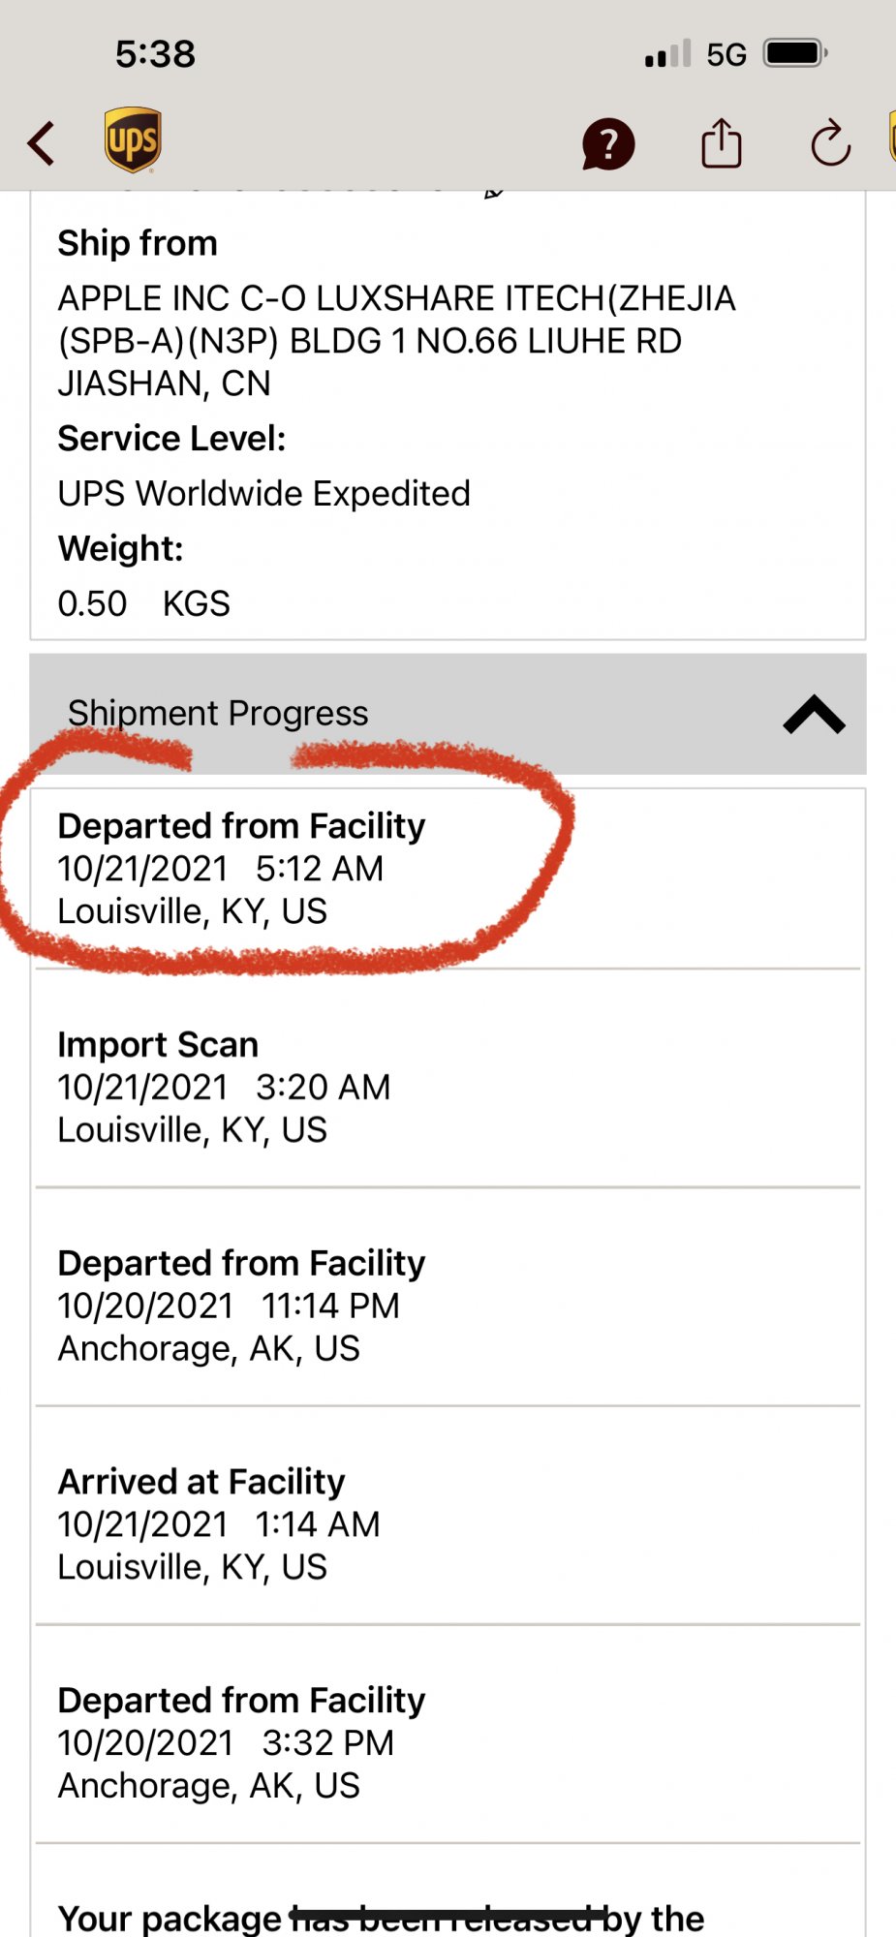The width and height of the screenshot is (896, 1937).
Task: Tap the Ship from address text
Action: [396, 340]
